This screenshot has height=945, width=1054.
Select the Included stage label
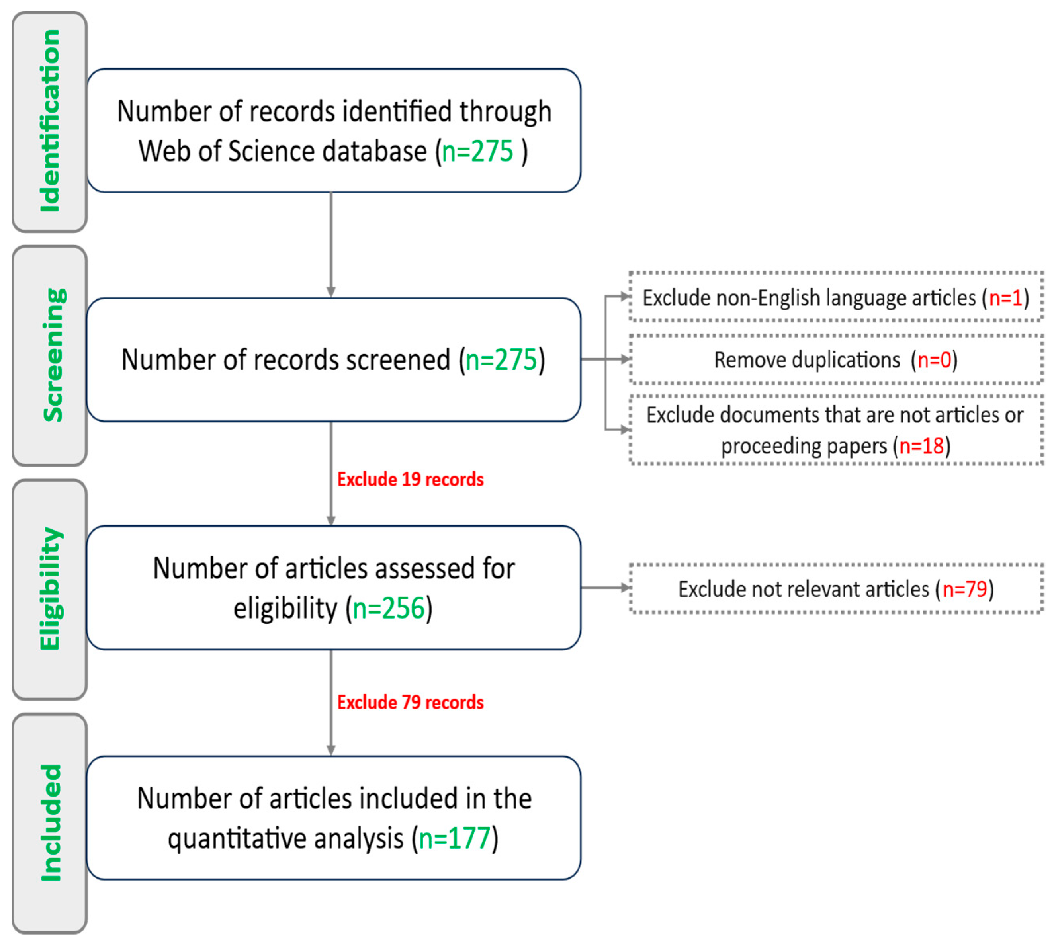[x=50, y=823]
